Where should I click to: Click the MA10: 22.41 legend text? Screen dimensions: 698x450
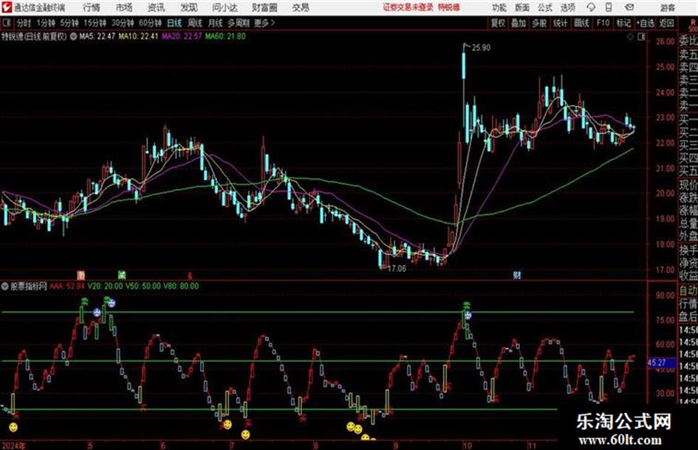pos(138,36)
